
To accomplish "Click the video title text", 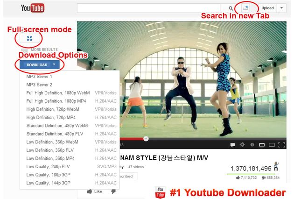I will 164,158.
